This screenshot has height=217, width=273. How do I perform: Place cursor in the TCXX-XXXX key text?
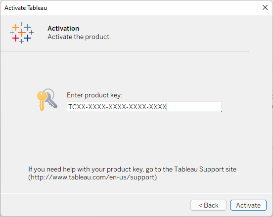pos(117,107)
